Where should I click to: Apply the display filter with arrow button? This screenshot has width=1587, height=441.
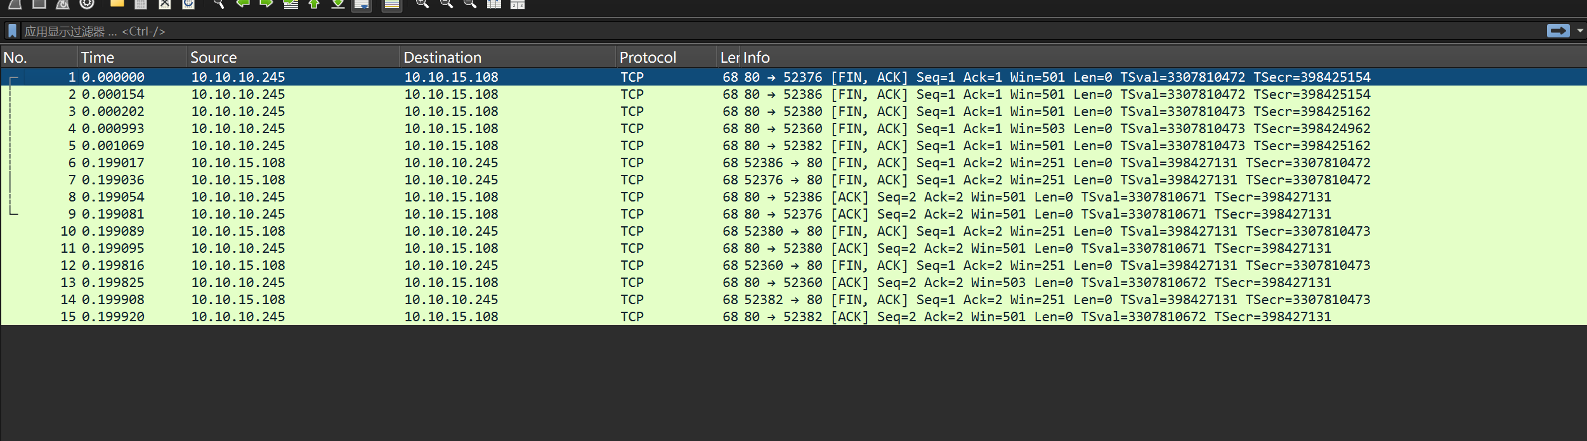point(1558,31)
